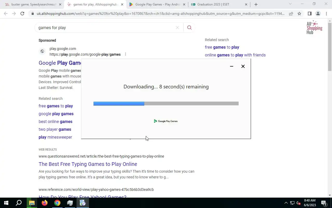Open the taskbar clock and date
This screenshot has height=208, width=332.
pos(310,203)
